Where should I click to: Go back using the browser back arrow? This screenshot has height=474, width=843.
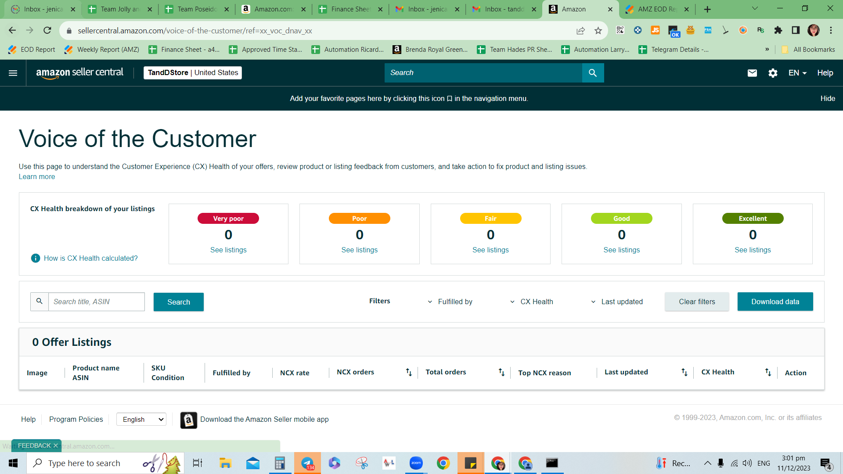pyautogui.click(x=12, y=30)
